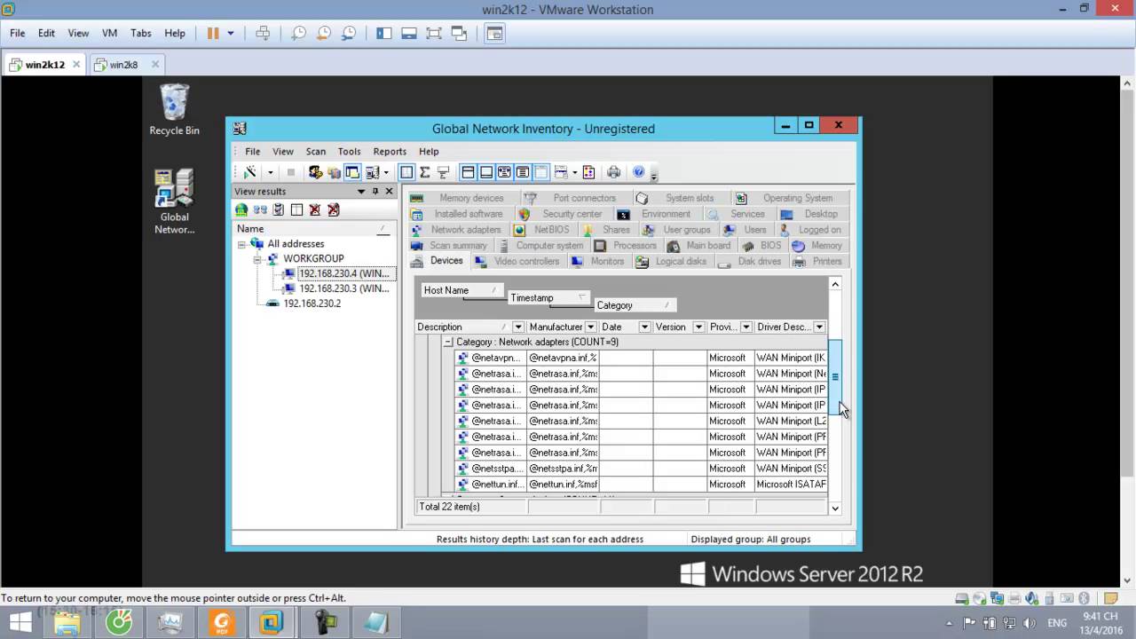The width and height of the screenshot is (1136, 639).
Task: Switch to Installed software tab
Action: pos(460,214)
